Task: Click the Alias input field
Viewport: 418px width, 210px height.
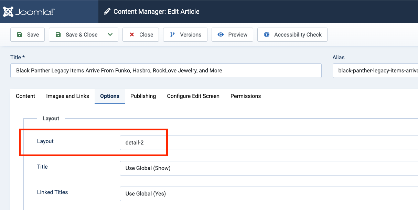Action: click(375, 71)
